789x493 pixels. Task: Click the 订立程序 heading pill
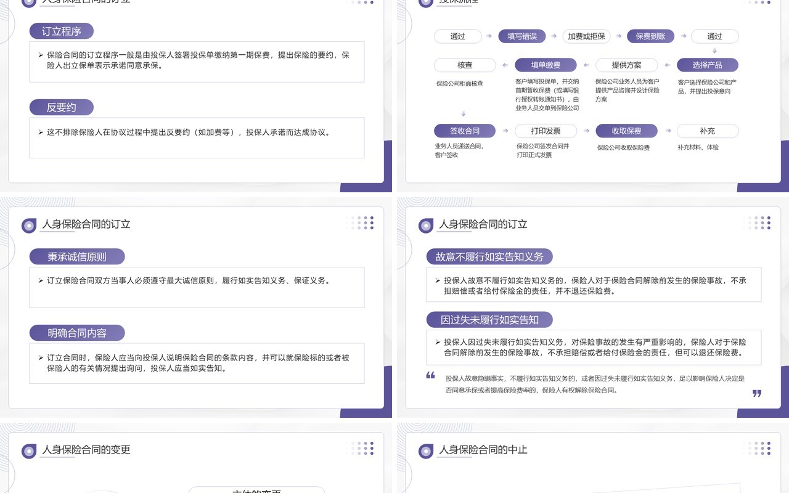[x=62, y=31]
